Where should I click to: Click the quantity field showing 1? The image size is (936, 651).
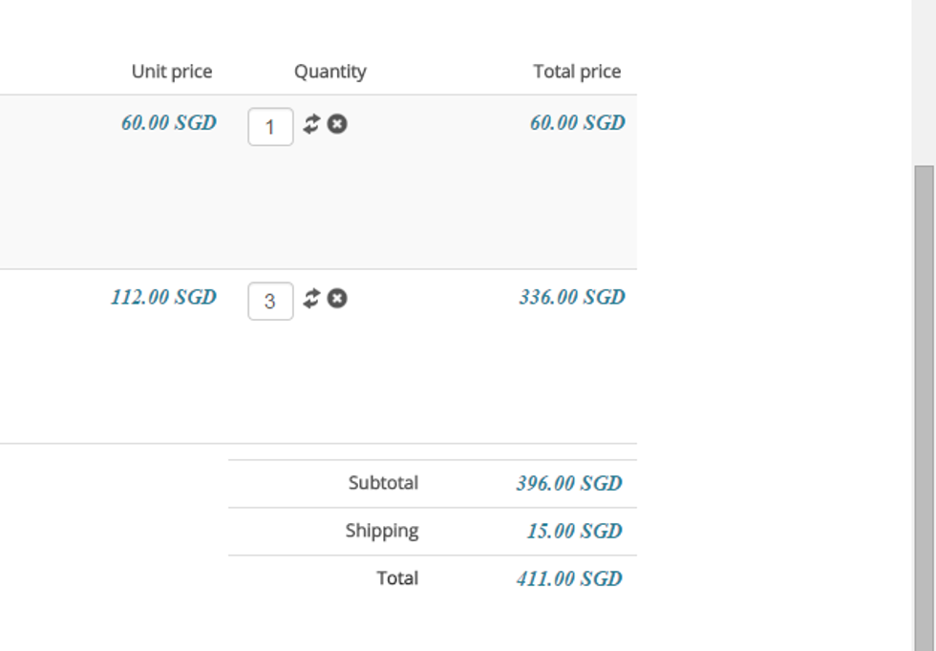pos(270,127)
